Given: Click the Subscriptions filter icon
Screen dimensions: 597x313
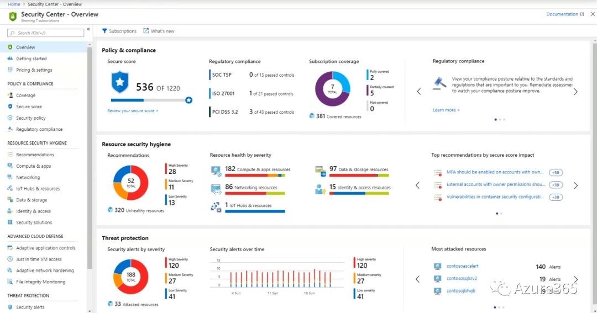Looking at the screenshot, I should (104, 31).
